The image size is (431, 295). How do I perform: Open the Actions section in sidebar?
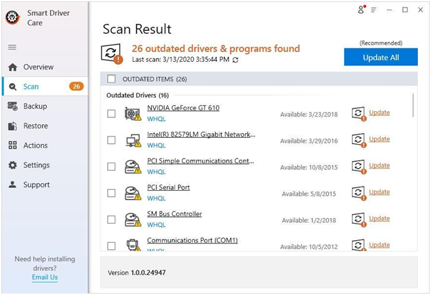coord(36,145)
